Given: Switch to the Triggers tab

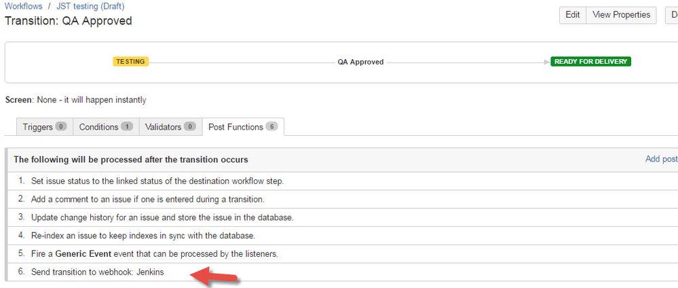Looking at the screenshot, I should (45, 127).
